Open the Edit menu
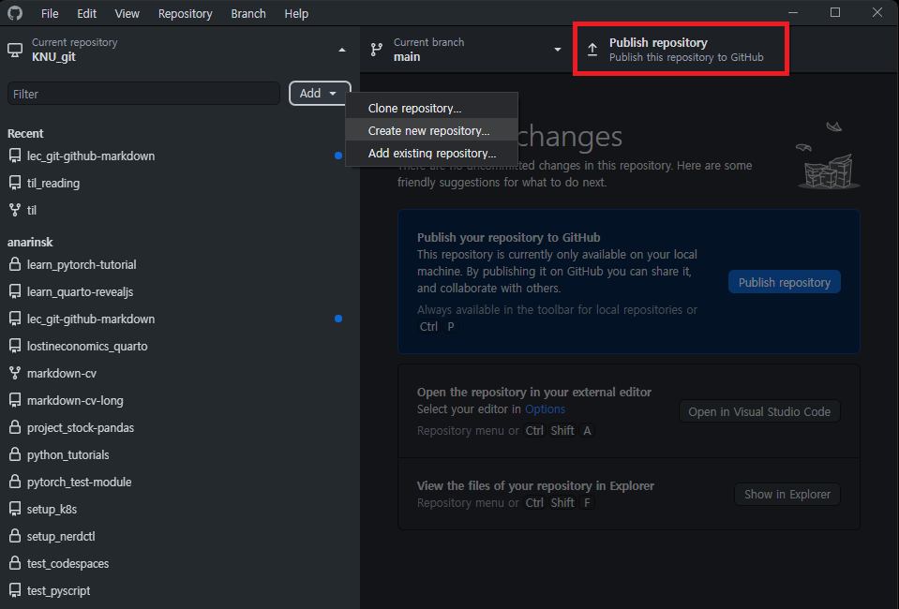Image resolution: width=899 pixels, height=609 pixels. tap(86, 13)
